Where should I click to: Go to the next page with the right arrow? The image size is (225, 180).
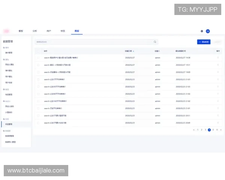click(221, 130)
